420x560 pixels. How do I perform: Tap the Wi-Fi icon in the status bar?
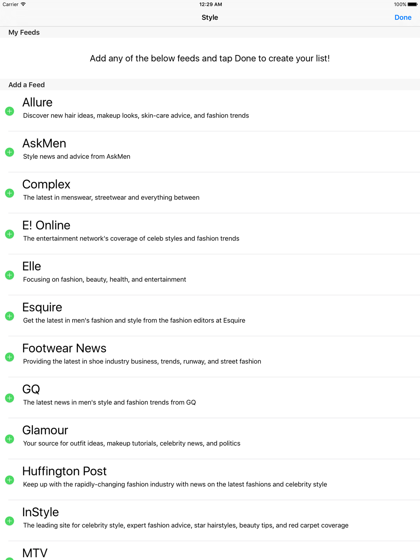coord(23,4)
